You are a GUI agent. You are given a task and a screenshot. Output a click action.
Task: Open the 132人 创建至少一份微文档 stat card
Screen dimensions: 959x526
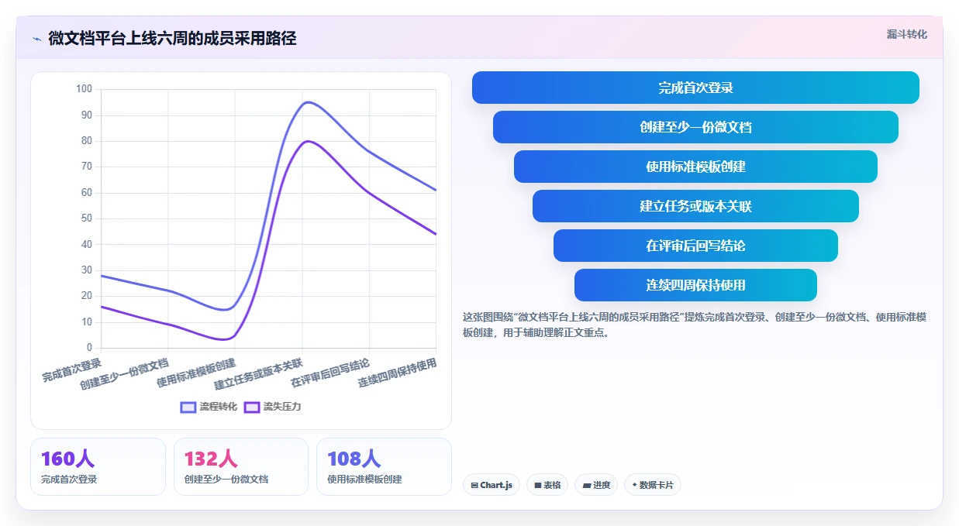241,466
